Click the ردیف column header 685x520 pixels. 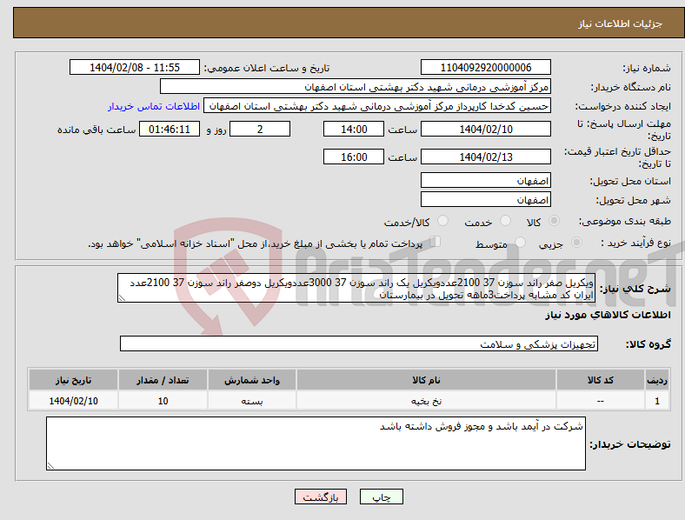click(x=657, y=380)
